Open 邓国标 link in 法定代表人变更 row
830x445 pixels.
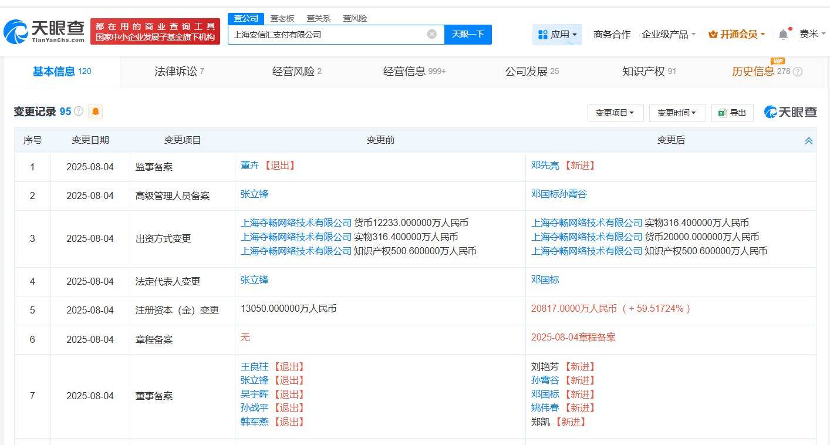tap(545, 279)
